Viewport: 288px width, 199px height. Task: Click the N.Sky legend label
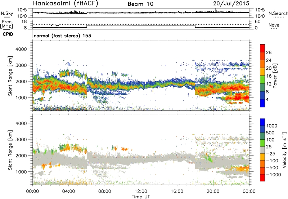point(7,13)
